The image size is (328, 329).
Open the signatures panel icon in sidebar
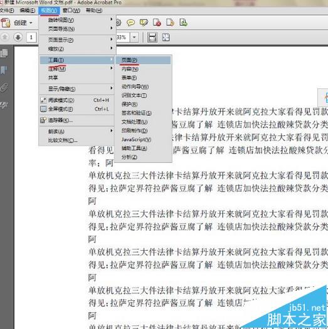pos(4,105)
